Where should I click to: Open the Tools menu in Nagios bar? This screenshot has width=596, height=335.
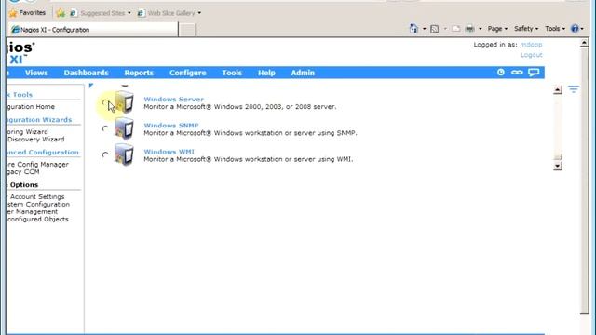(x=232, y=73)
